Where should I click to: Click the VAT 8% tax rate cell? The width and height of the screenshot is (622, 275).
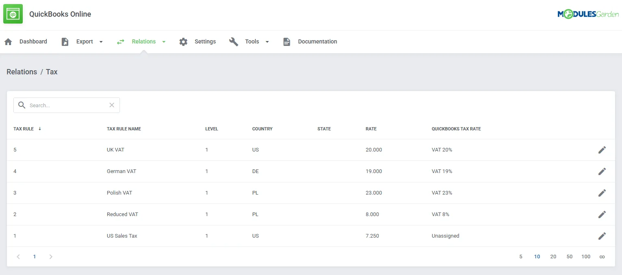tap(440, 214)
